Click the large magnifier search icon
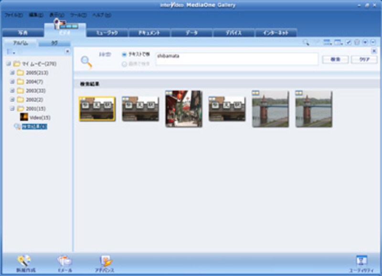Image resolution: width=382 pixels, height=276 pixels. (86, 62)
